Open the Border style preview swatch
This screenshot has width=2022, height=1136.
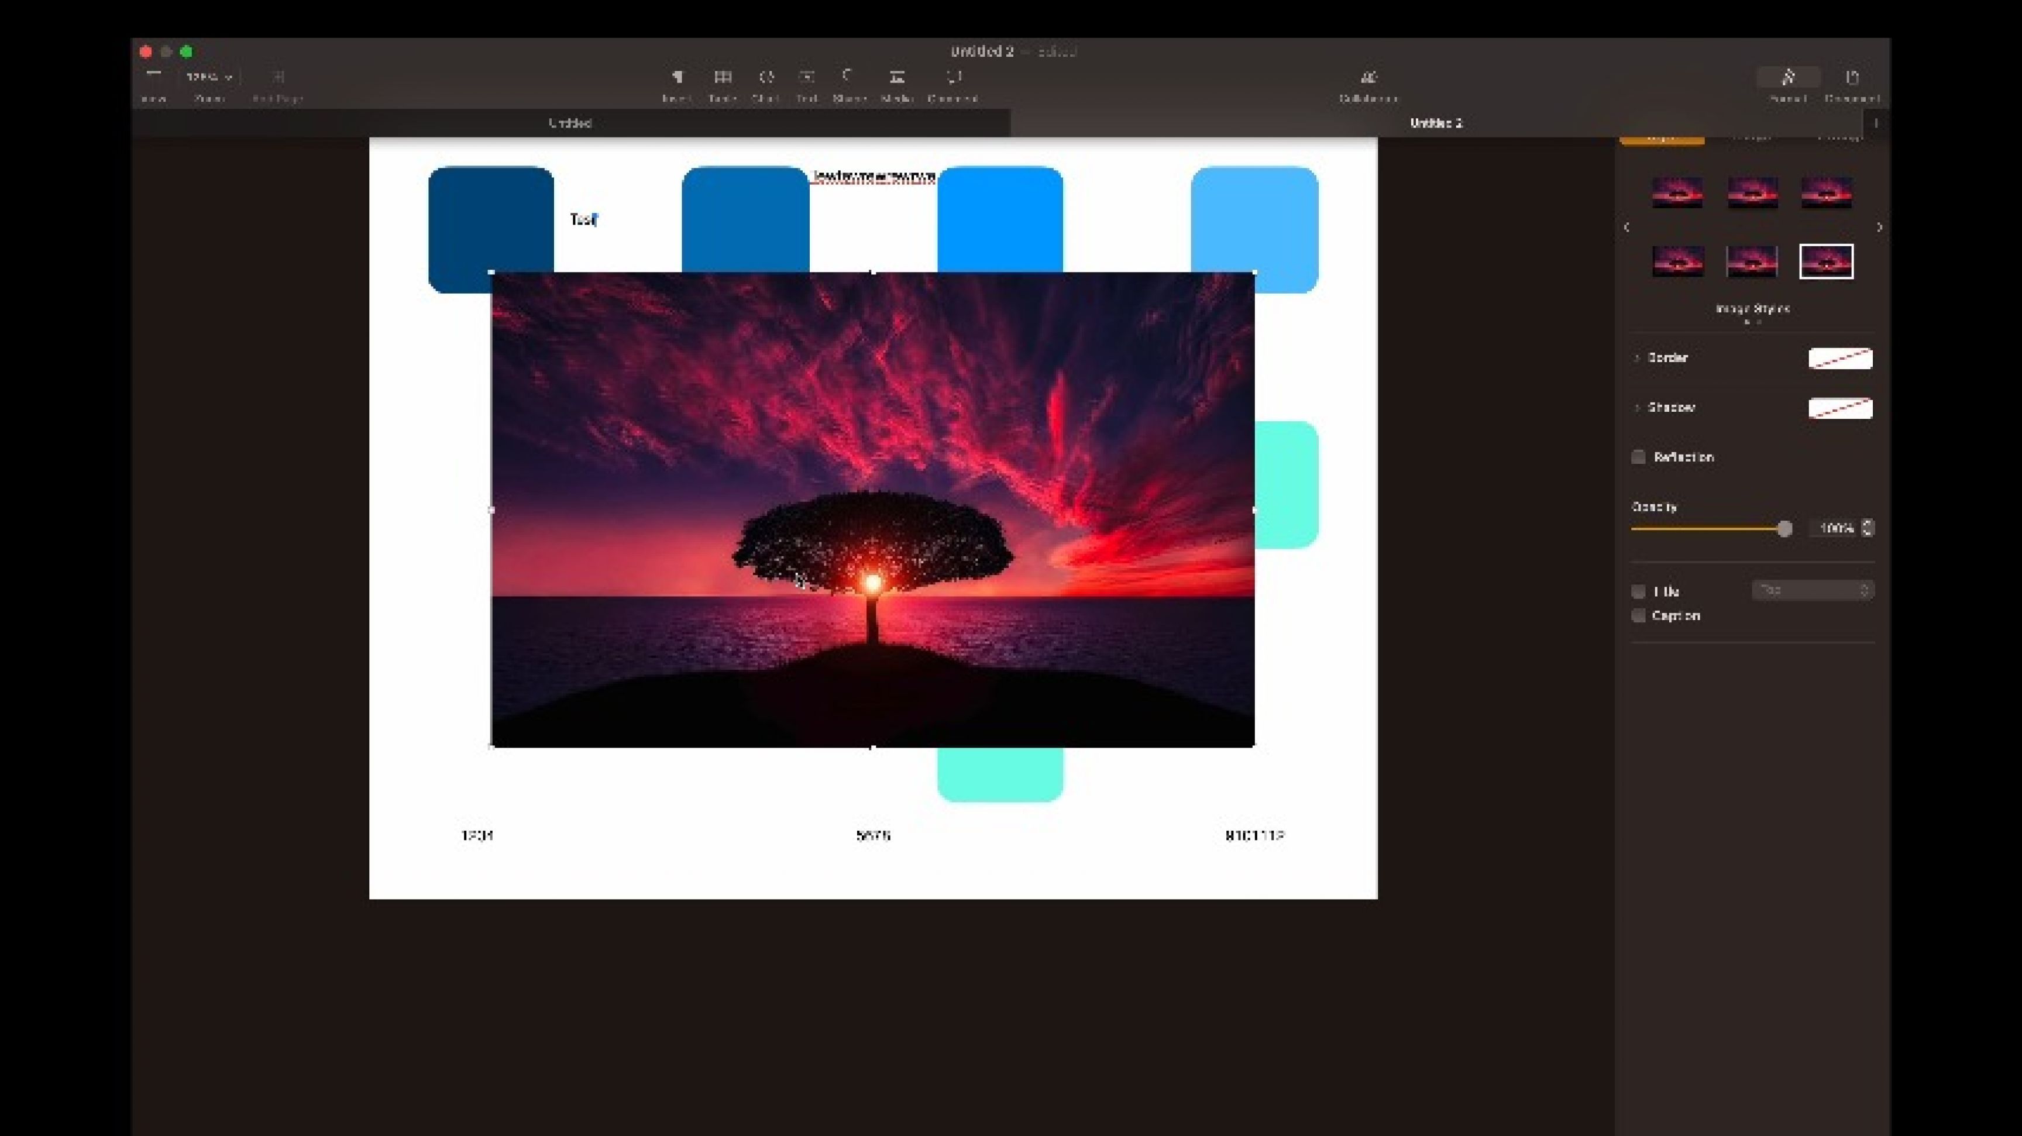click(x=1841, y=359)
